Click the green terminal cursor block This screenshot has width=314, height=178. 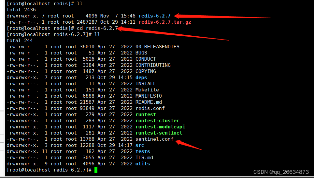pos(96,170)
